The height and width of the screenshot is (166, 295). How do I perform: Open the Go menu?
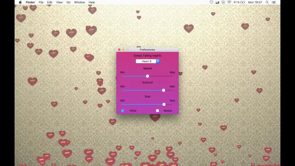pyautogui.click(x=68, y=2)
